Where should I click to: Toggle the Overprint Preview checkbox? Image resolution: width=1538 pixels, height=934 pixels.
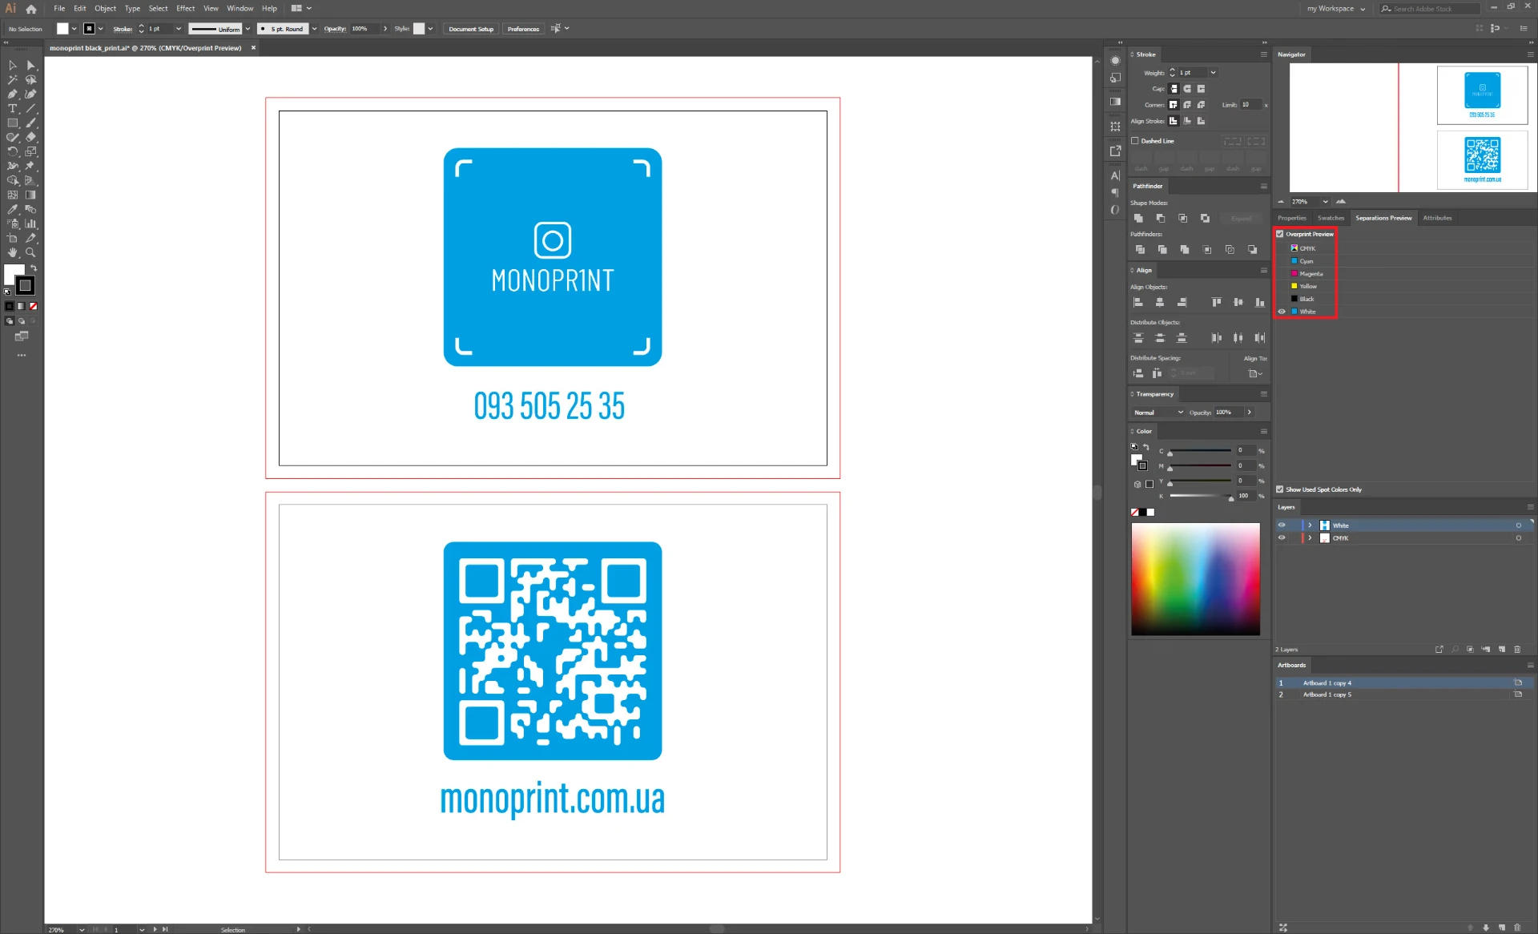click(1280, 234)
